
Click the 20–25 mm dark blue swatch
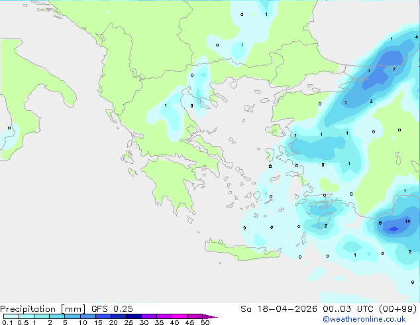[118, 316]
